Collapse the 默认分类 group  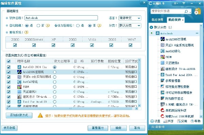pos(151,27)
